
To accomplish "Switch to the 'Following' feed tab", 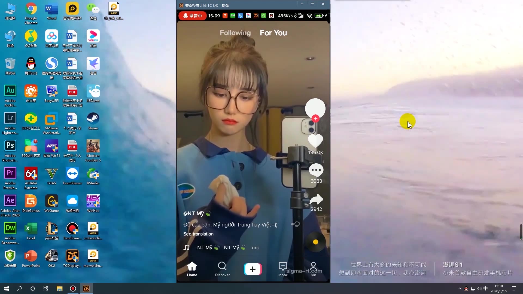I will (x=235, y=33).
